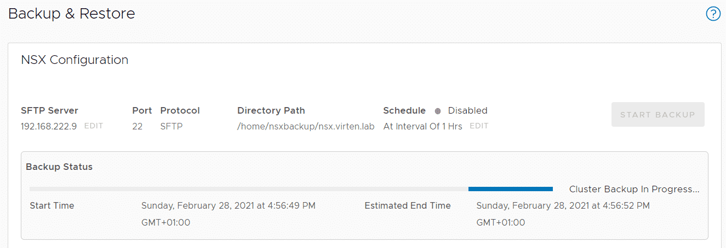Click the Disabled schedule status text

point(467,110)
